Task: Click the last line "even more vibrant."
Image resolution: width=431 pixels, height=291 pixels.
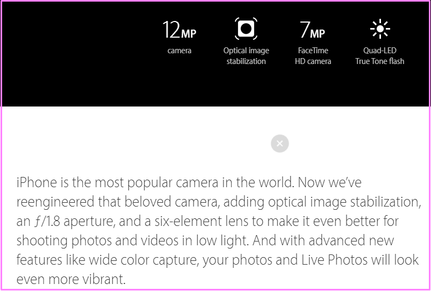Action: click(x=71, y=280)
